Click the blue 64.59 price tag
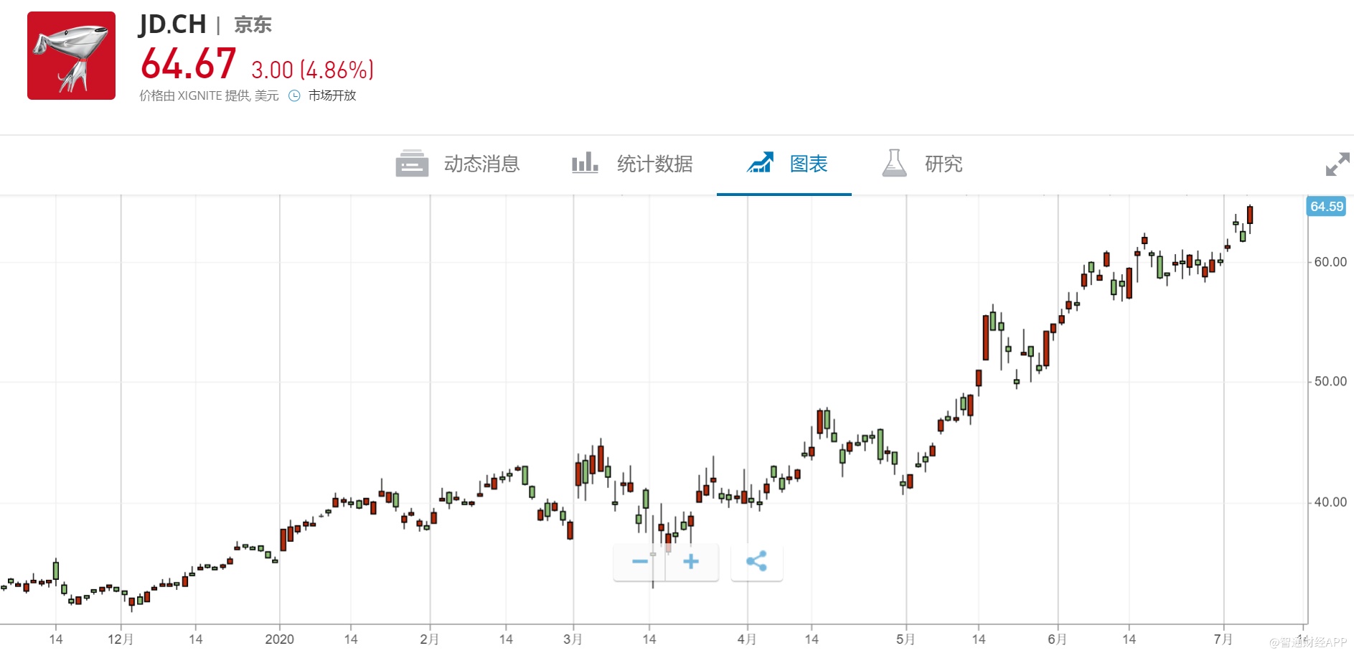The height and width of the screenshot is (656, 1354). coord(1326,207)
